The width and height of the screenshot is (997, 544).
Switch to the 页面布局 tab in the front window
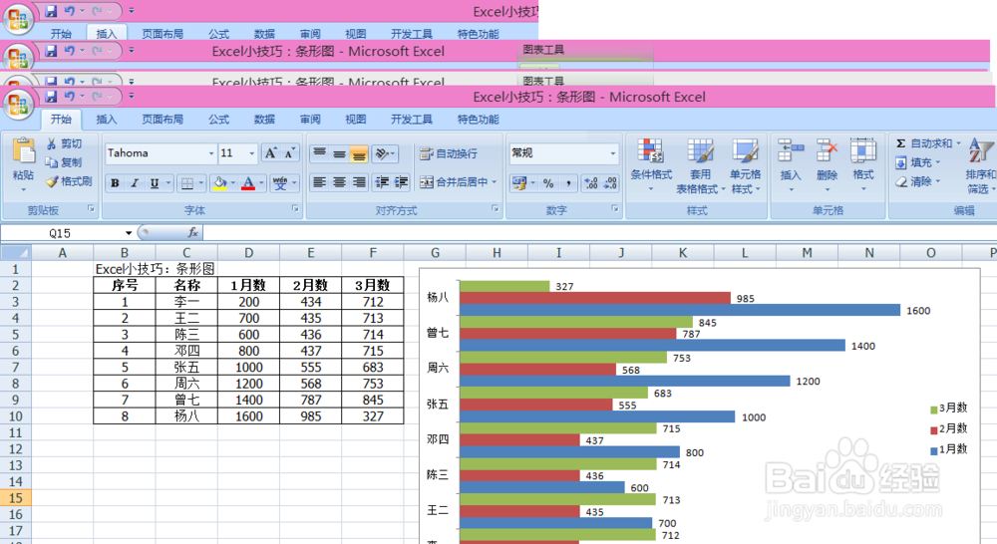[x=163, y=120]
